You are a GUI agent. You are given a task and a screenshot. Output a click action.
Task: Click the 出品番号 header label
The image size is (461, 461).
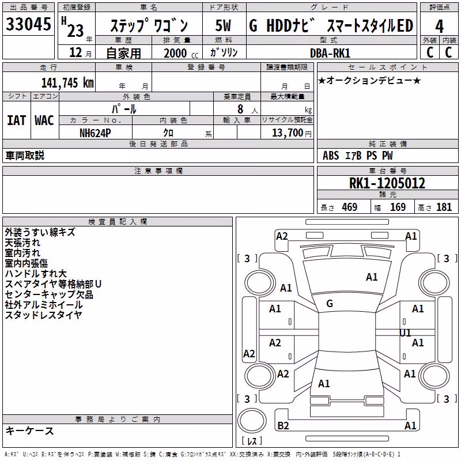coord(28,7)
